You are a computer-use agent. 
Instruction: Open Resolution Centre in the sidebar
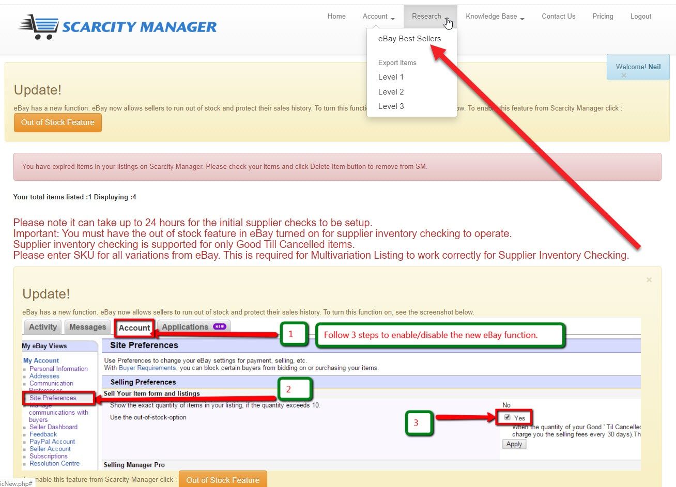[x=54, y=463]
